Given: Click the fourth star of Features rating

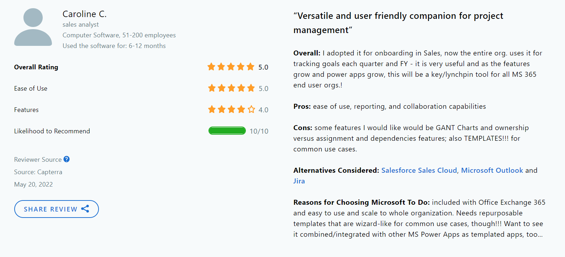Looking at the screenshot, I should (241, 109).
